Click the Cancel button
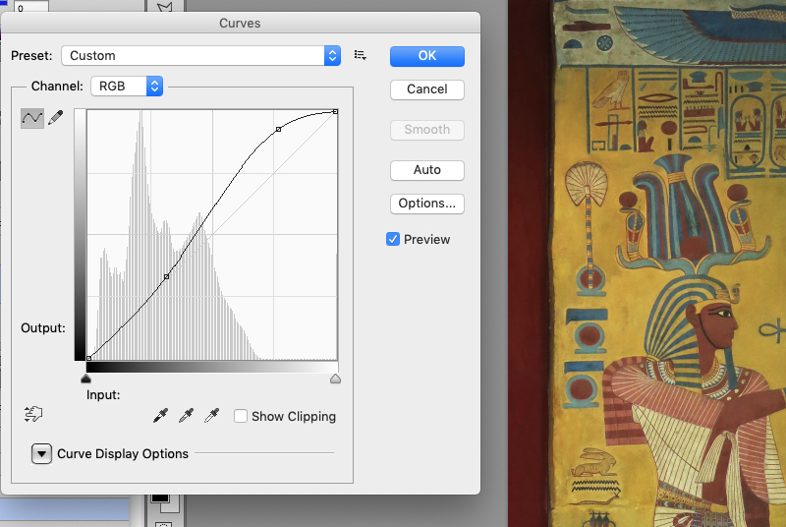Viewport: 786px width, 527px height. coord(427,89)
